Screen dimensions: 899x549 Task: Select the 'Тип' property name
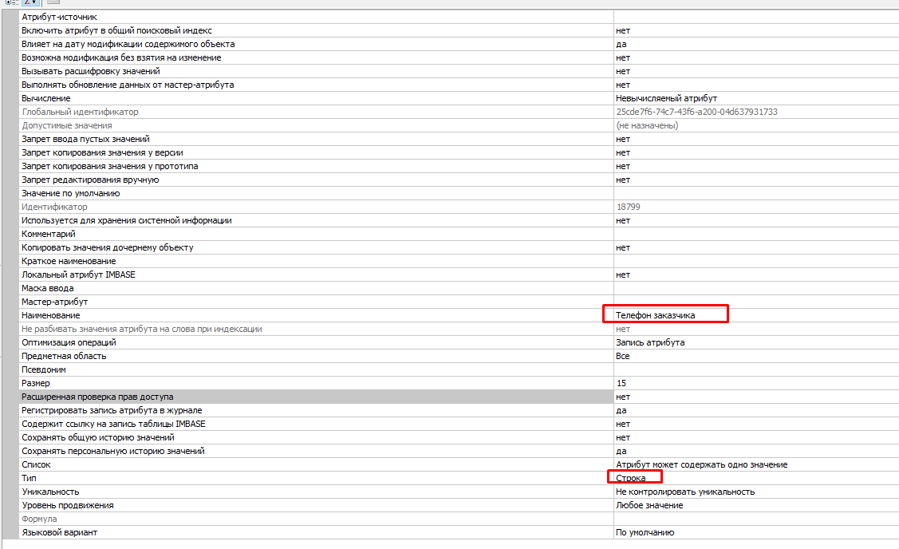(x=29, y=479)
